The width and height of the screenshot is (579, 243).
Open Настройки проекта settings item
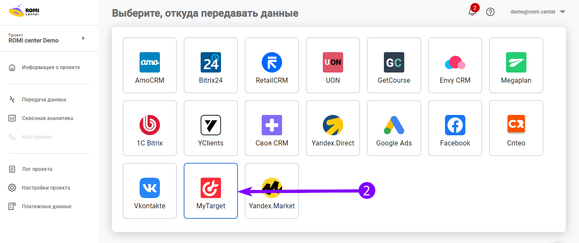(40, 188)
